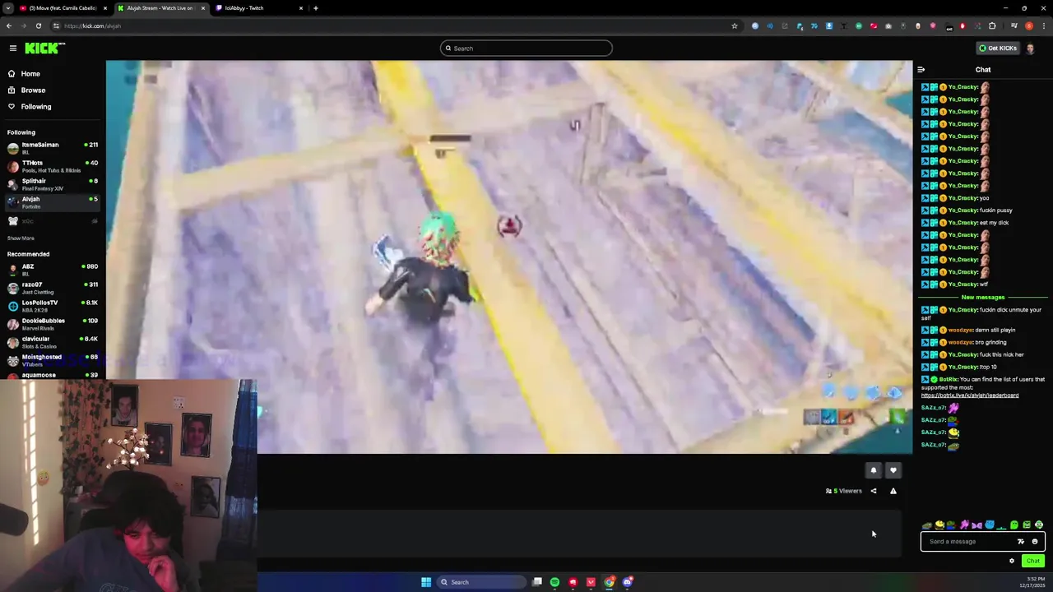The image size is (1053, 592).
Task: Click the translate icon in chat input
Action: click(x=1021, y=542)
